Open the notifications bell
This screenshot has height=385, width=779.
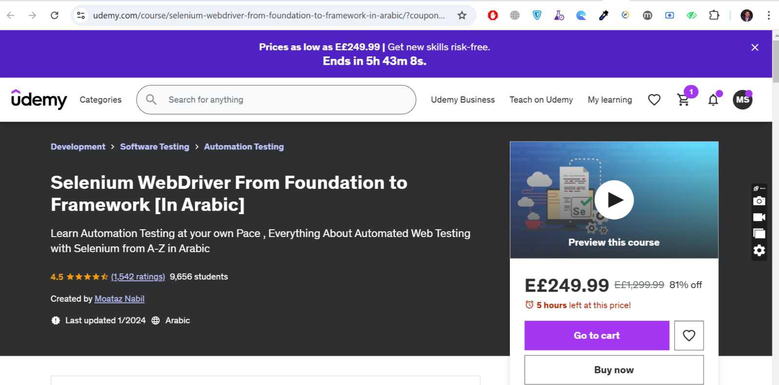point(713,100)
